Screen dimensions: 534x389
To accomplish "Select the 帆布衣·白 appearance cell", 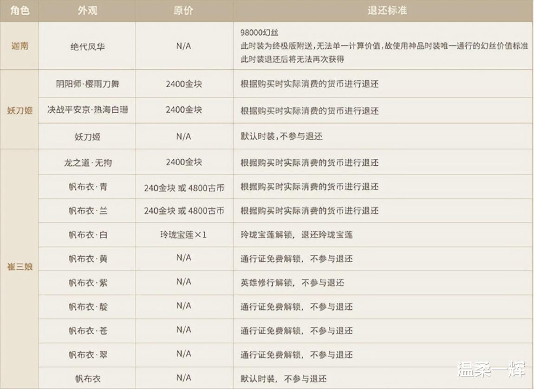I will pyautogui.click(x=87, y=234).
